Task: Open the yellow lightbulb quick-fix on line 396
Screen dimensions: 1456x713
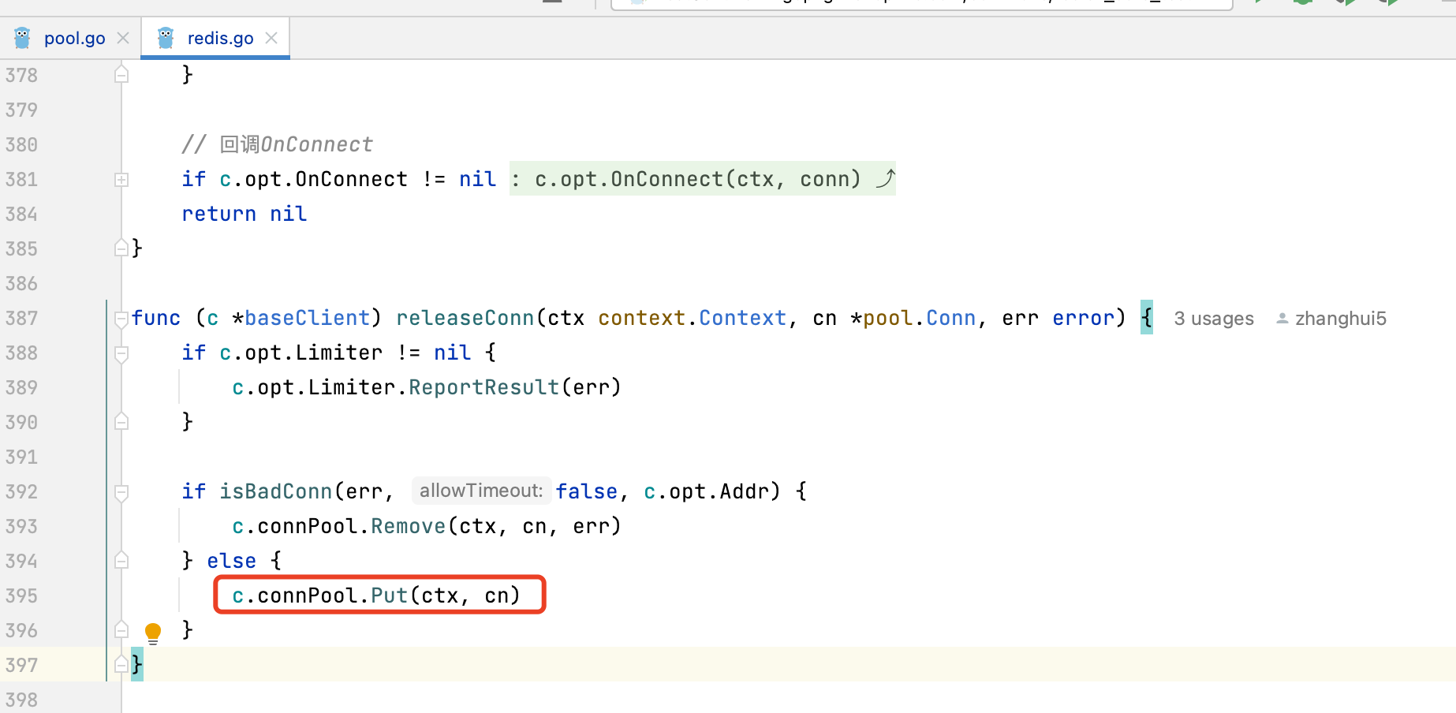Action: (x=153, y=633)
